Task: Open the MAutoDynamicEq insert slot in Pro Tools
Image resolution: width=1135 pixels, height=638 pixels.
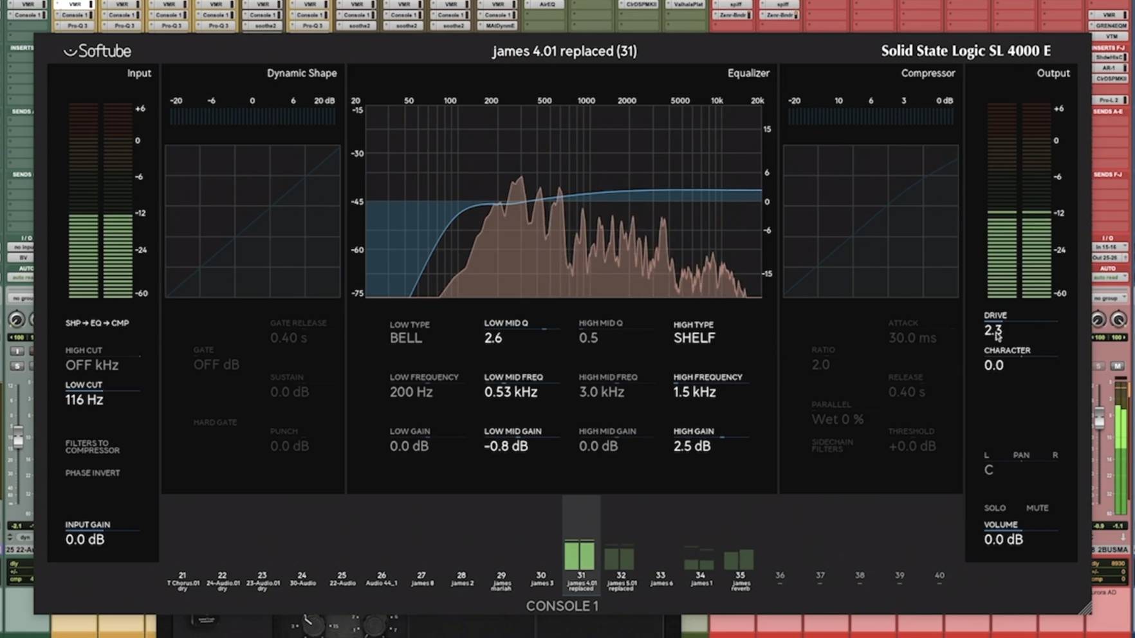Action: (499, 26)
